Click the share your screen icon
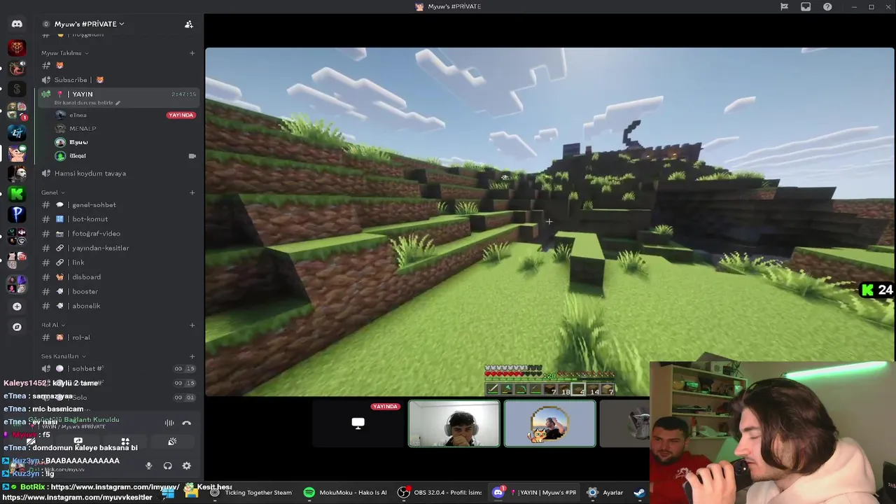Screen dimensions: 896x504 [x=78, y=442]
